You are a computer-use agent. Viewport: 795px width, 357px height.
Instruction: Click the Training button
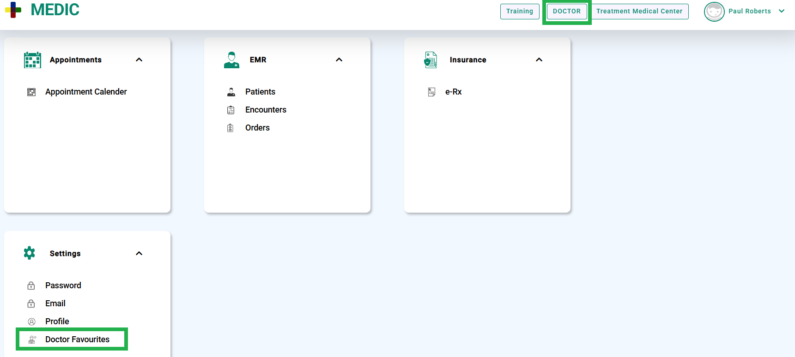[x=520, y=12]
